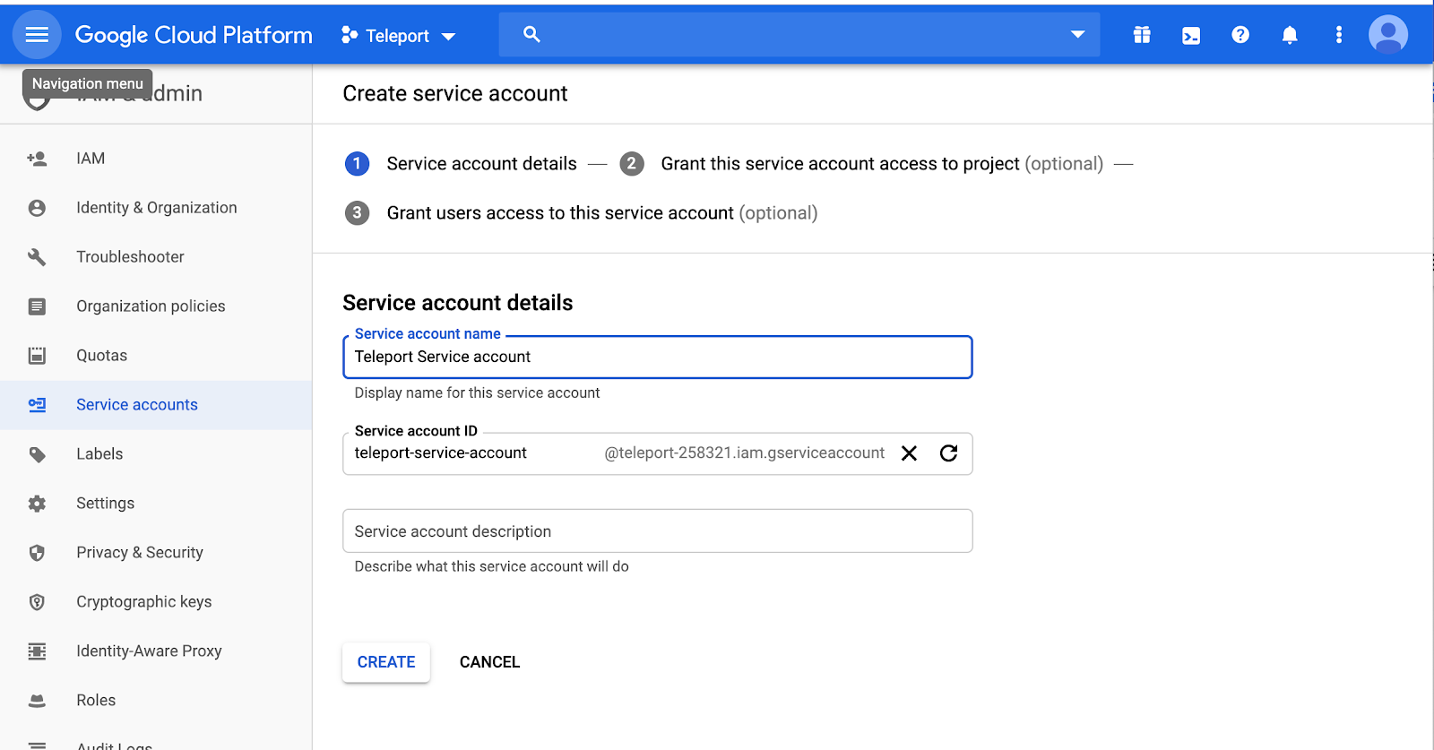Click the search magnifier icon
1434x750 pixels.
tap(531, 34)
